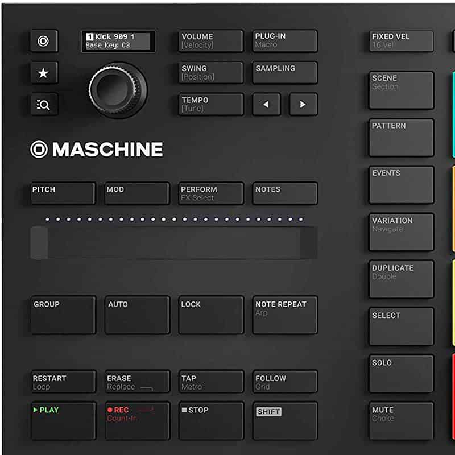Viewport: 455px width, 455px height.
Task: Switch touch strip to NOTES mode
Action: point(285,193)
